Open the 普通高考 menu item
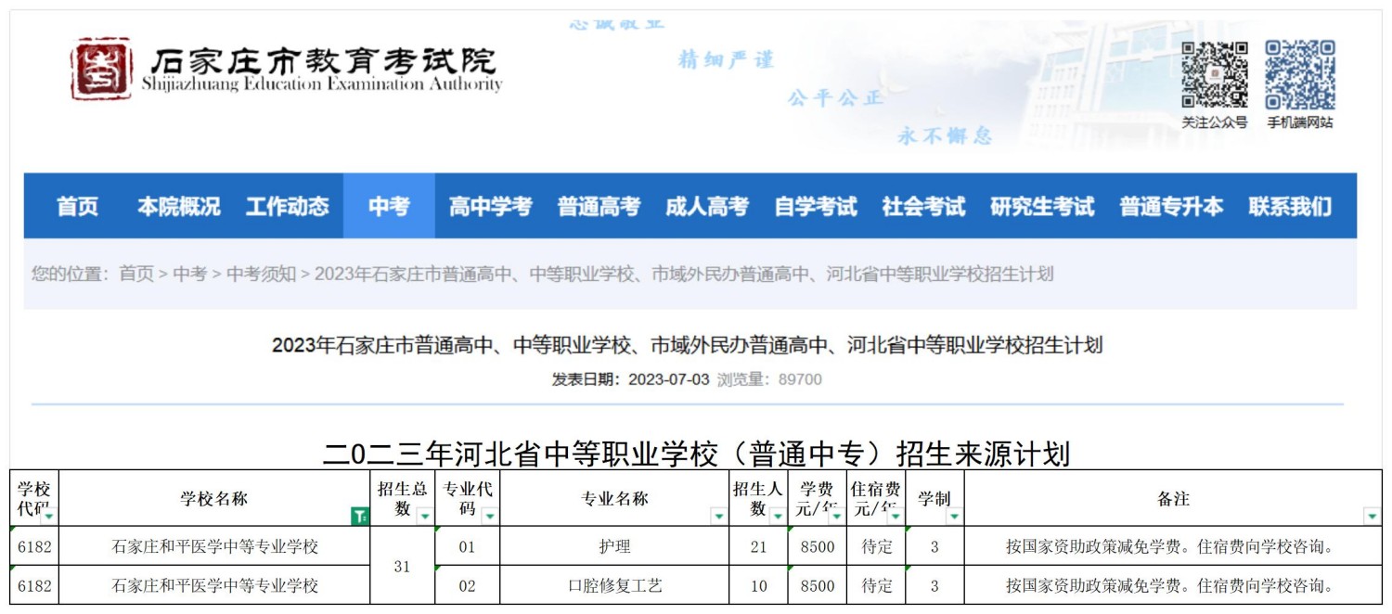Viewport: 1392px width, 614px height. pyautogui.click(x=599, y=206)
